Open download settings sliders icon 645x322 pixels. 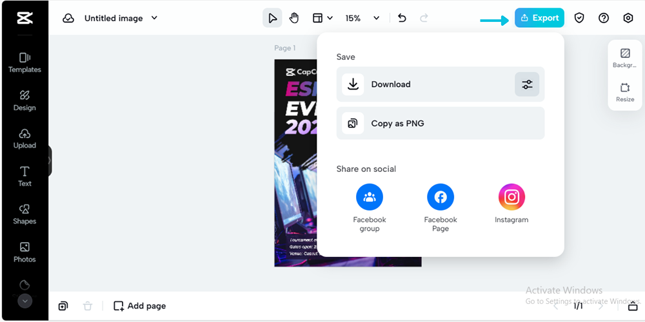tap(527, 84)
